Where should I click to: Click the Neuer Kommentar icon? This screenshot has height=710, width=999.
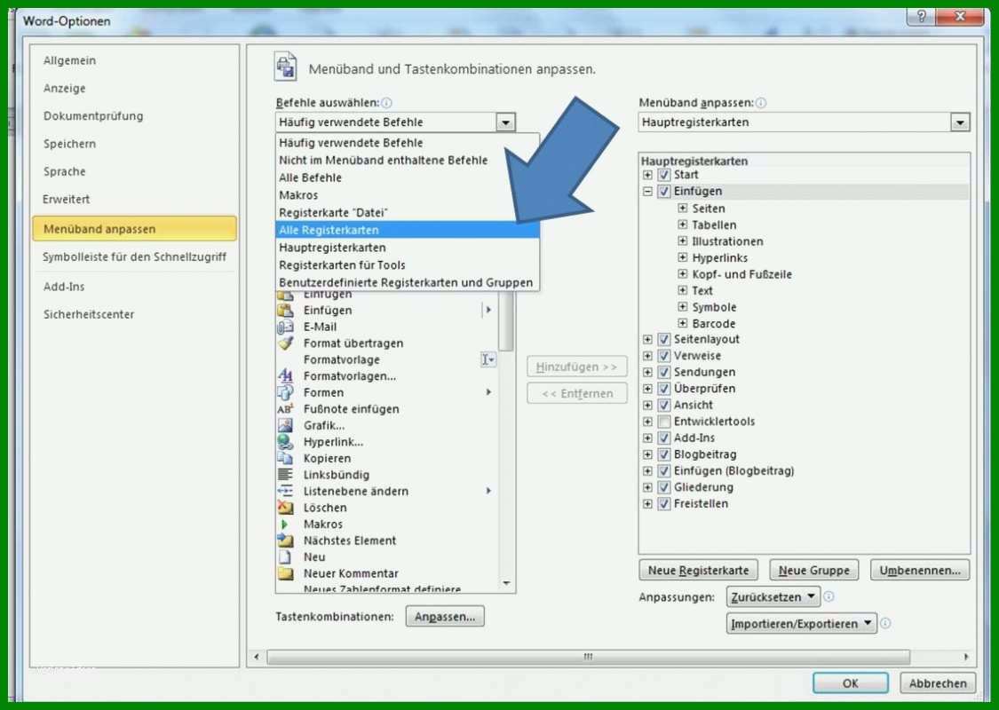(x=285, y=573)
